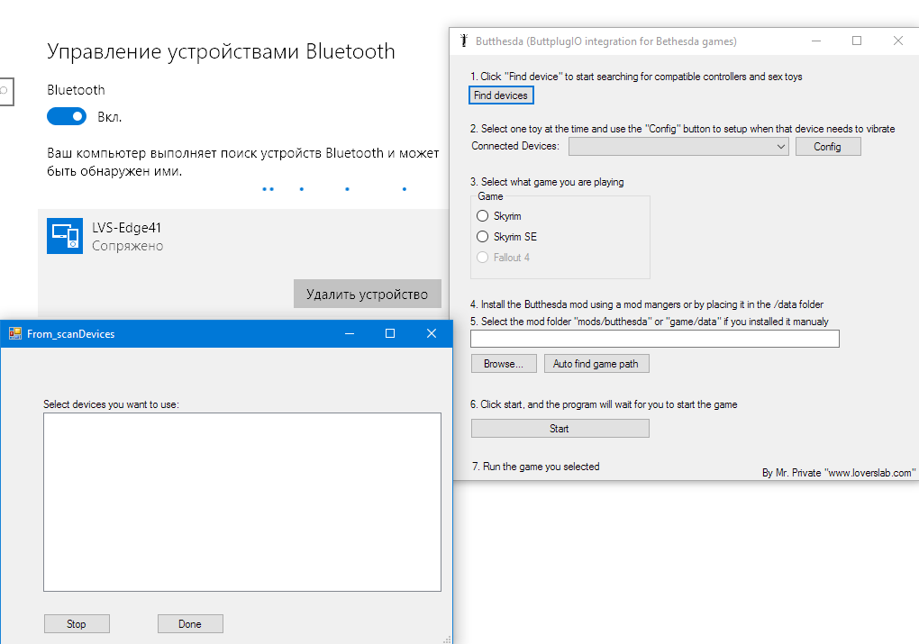Image resolution: width=919 pixels, height=644 pixels.
Task: Select the Fallout 4 radio button
Action: (x=482, y=258)
